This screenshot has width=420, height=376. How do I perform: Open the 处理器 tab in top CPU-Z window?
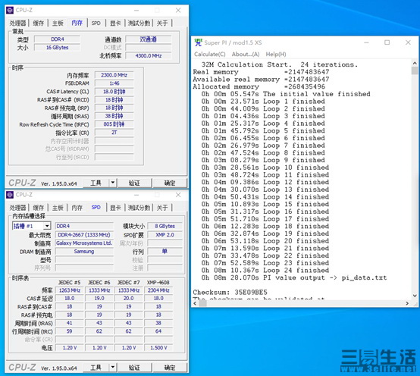coord(18,23)
